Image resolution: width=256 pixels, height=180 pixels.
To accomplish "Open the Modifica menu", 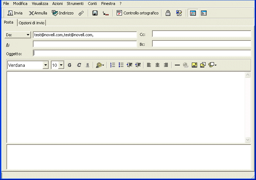I will click(x=20, y=4).
